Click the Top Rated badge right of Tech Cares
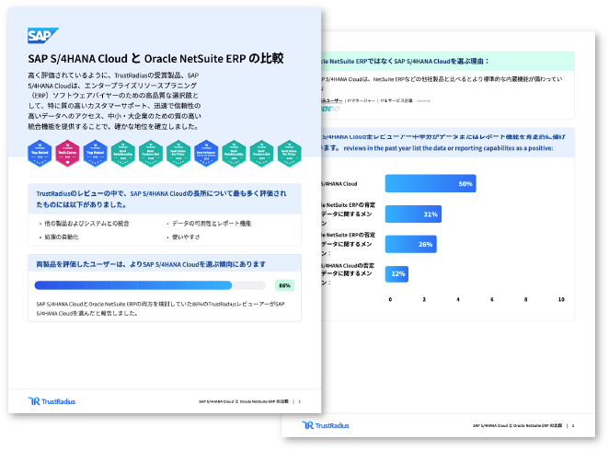 point(95,154)
